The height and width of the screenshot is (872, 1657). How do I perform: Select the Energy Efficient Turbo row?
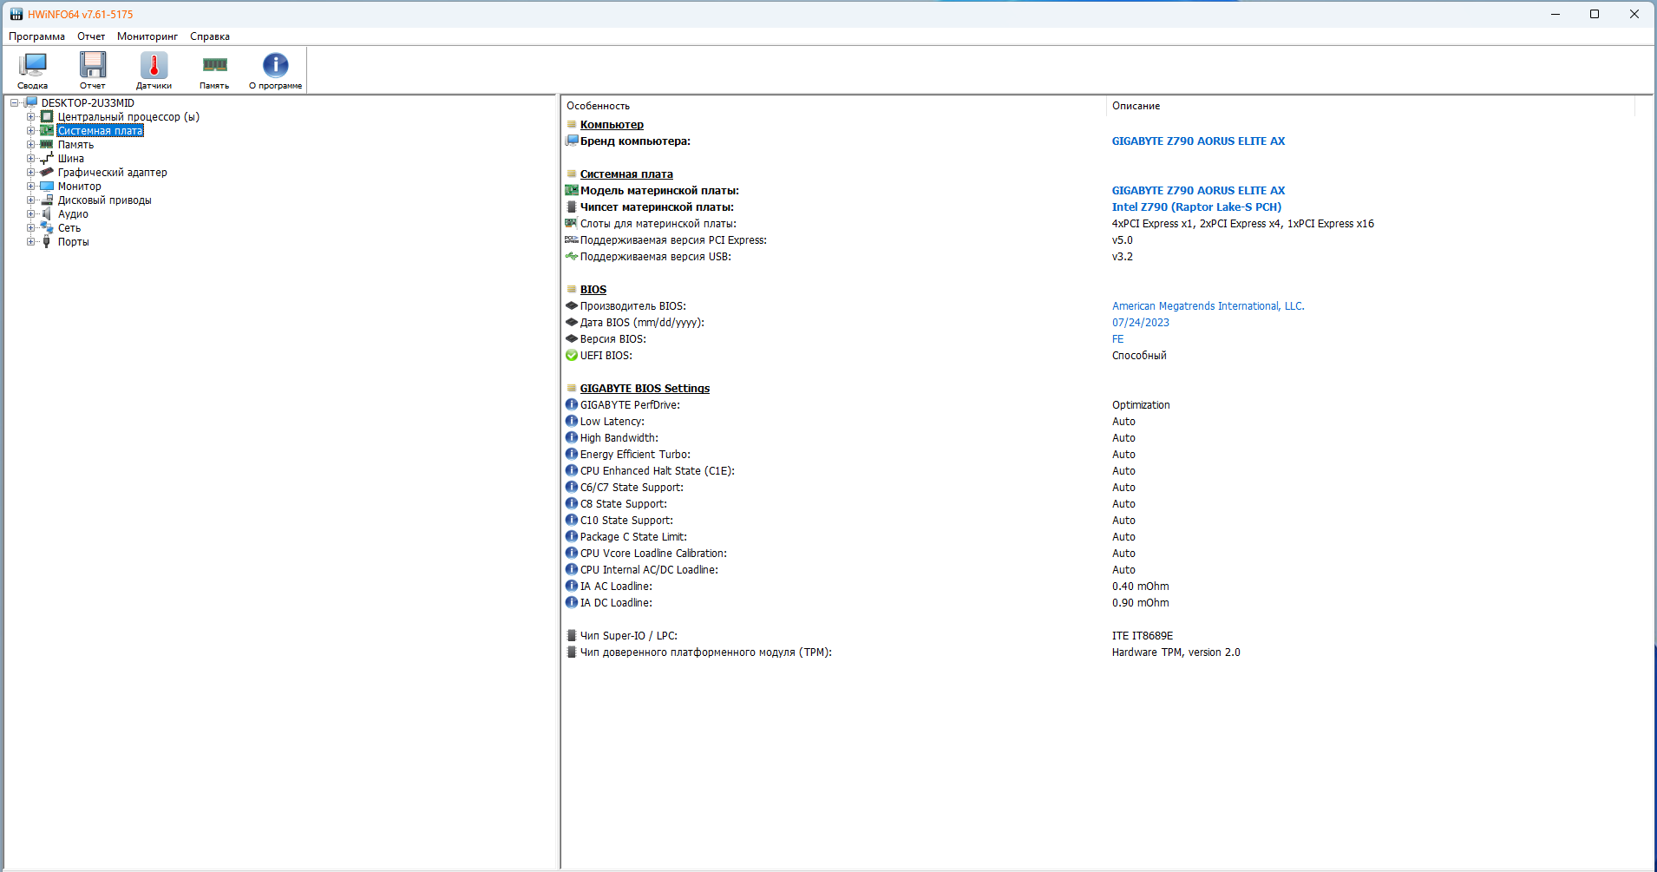[x=635, y=455]
